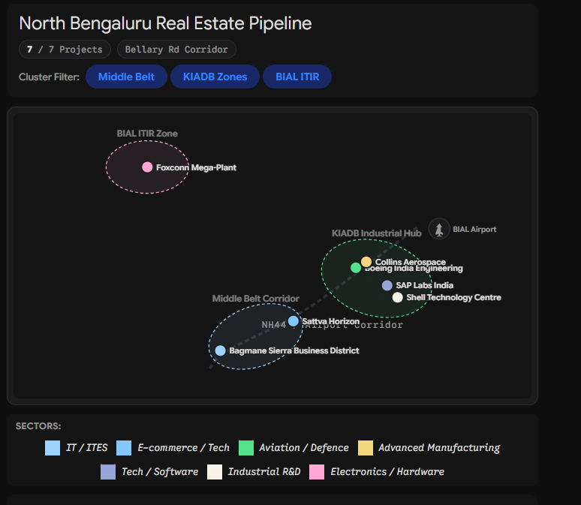Screen dimensions: 581x505
Task: Select the Collins Aerospace yellow marker
Action: [366, 262]
